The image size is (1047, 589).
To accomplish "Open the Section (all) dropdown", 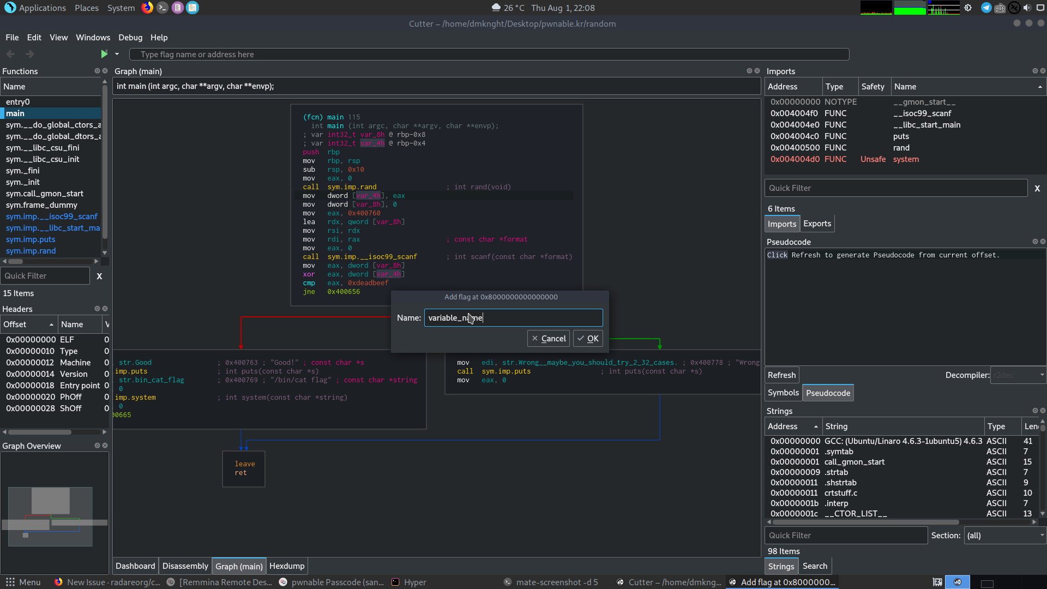I will [x=1005, y=536].
